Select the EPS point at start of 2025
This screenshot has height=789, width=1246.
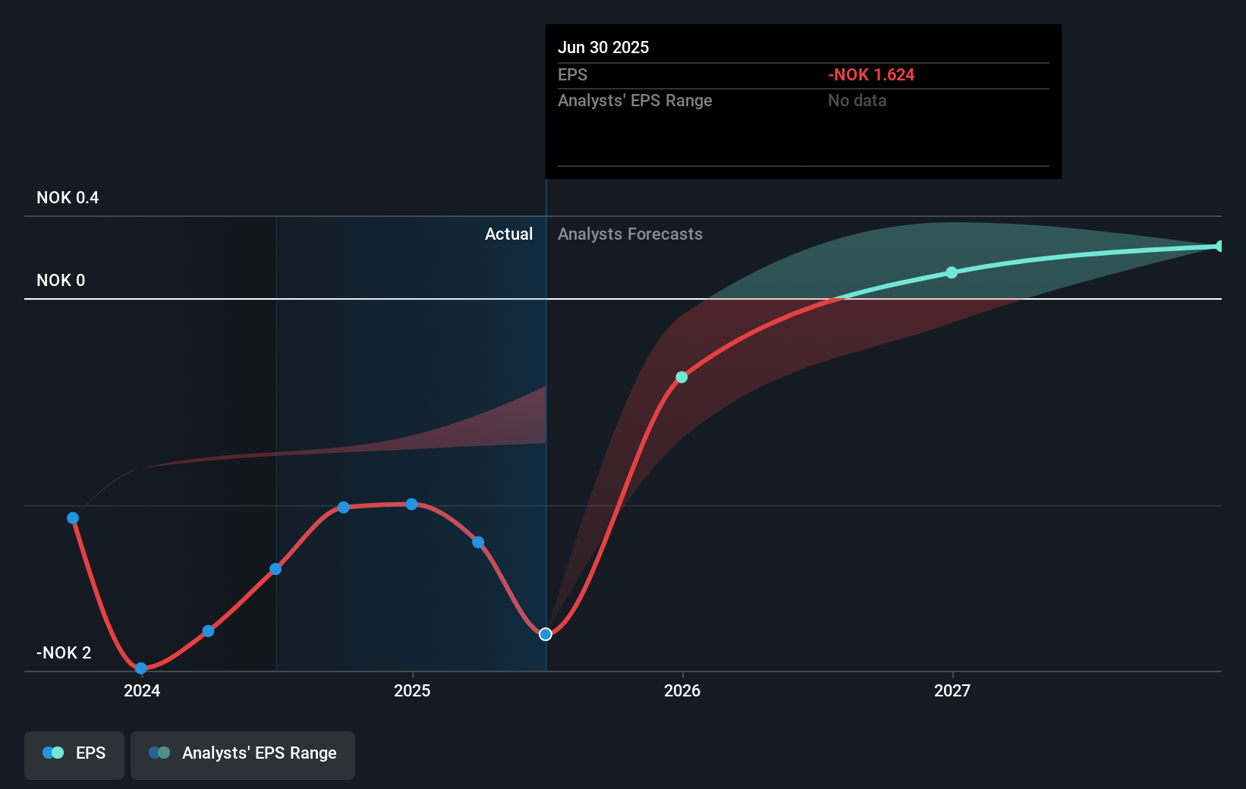(411, 504)
